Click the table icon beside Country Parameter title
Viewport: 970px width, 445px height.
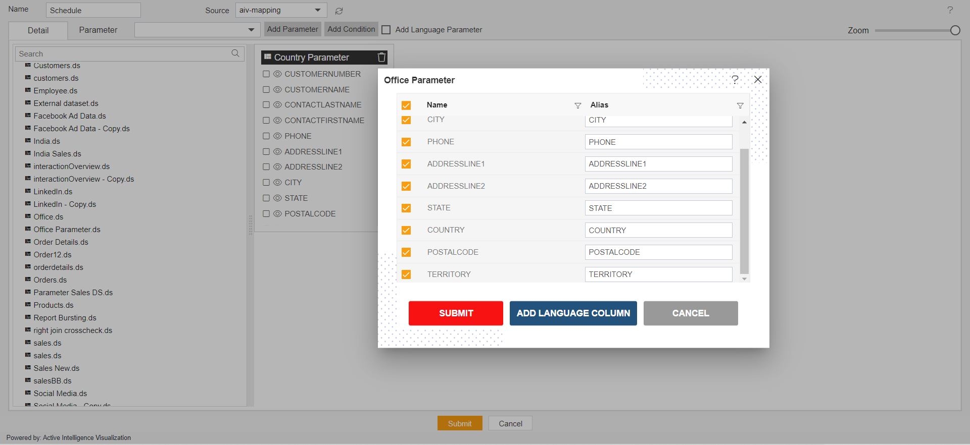[268, 57]
